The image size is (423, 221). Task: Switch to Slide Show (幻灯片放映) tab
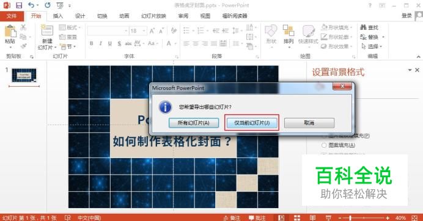(x=154, y=16)
